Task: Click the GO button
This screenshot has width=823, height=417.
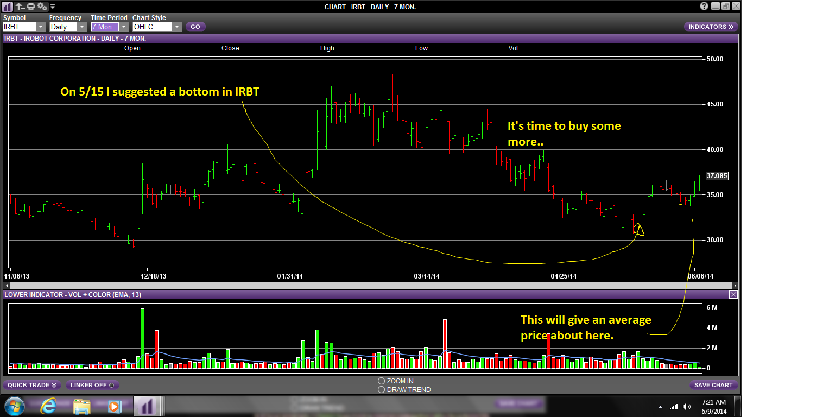Action: point(195,27)
